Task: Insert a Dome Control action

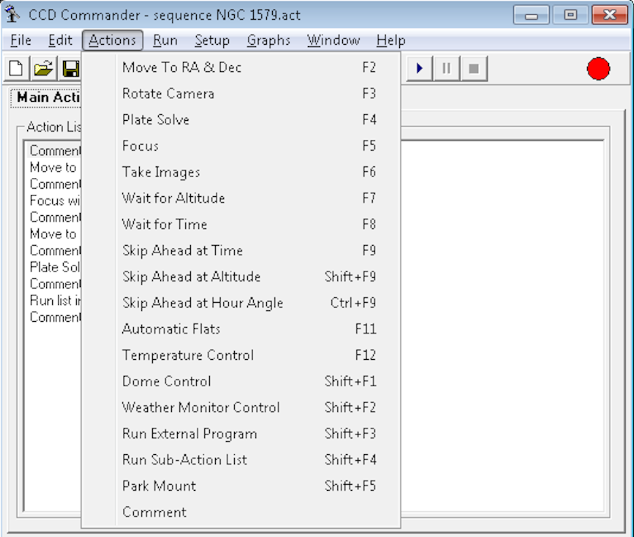Action: click(166, 382)
